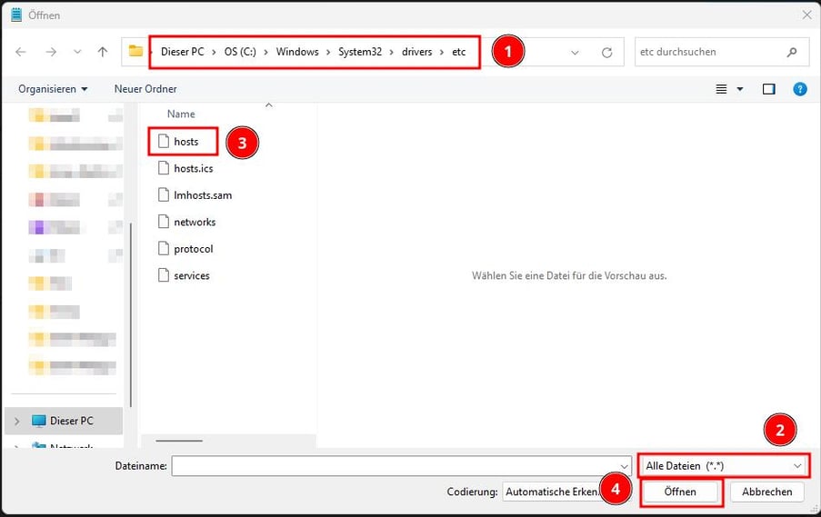Expand the address bar history dropdown
This screenshot has width=821, height=517.
coord(575,53)
